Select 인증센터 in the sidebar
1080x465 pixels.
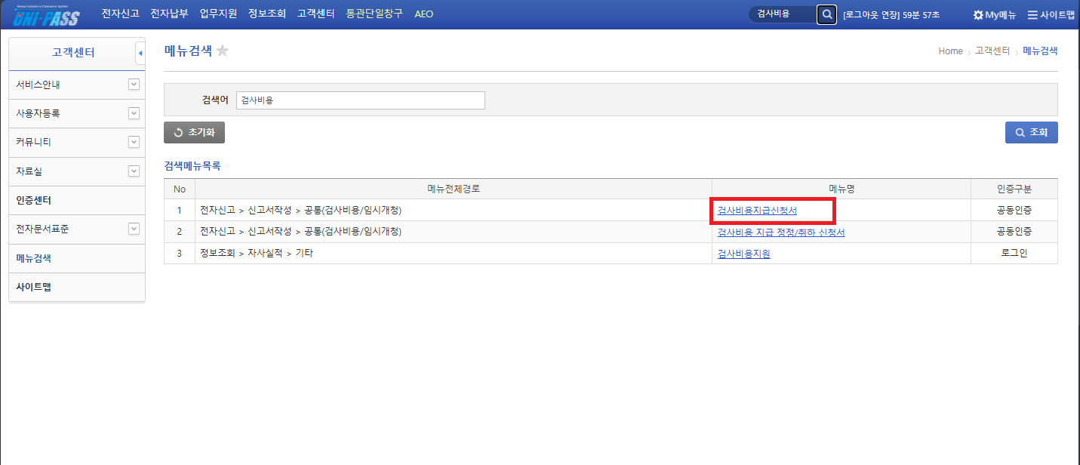coord(34,200)
